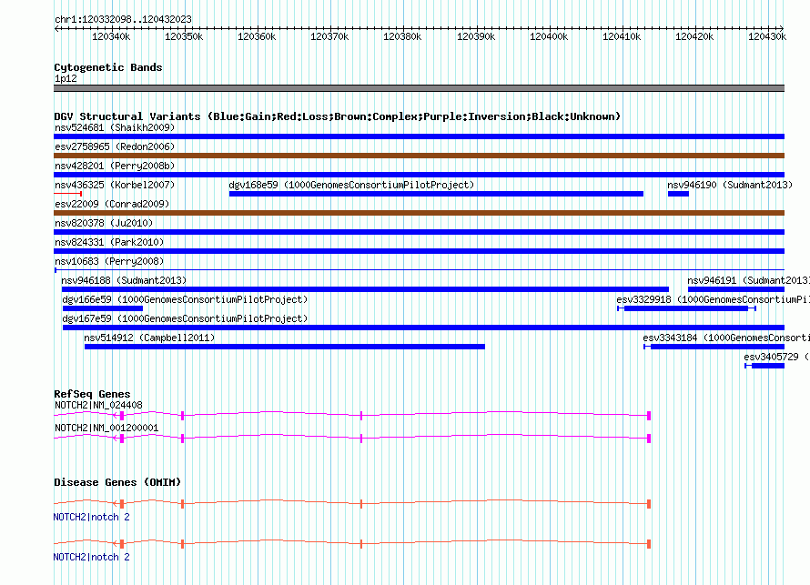810x585 pixels.
Task: Collapse the RefSeq Genes track heading
Action: pos(92,394)
